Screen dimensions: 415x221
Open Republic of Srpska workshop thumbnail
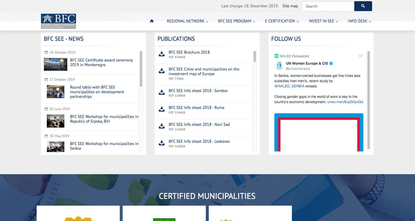(x=56, y=121)
